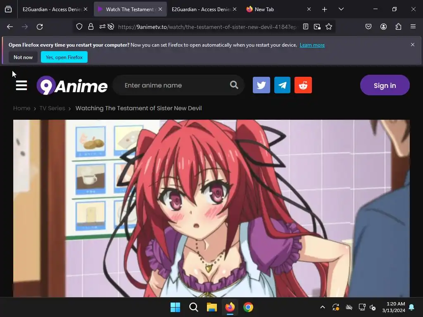The height and width of the screenshot is (317, 423).
Task: Click the URL address bar
Action: click(x=207, y=27)
